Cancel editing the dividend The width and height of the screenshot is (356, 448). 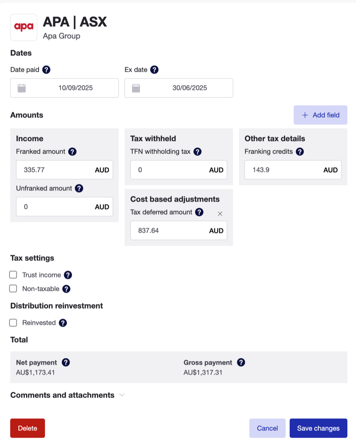click(267, 428)
